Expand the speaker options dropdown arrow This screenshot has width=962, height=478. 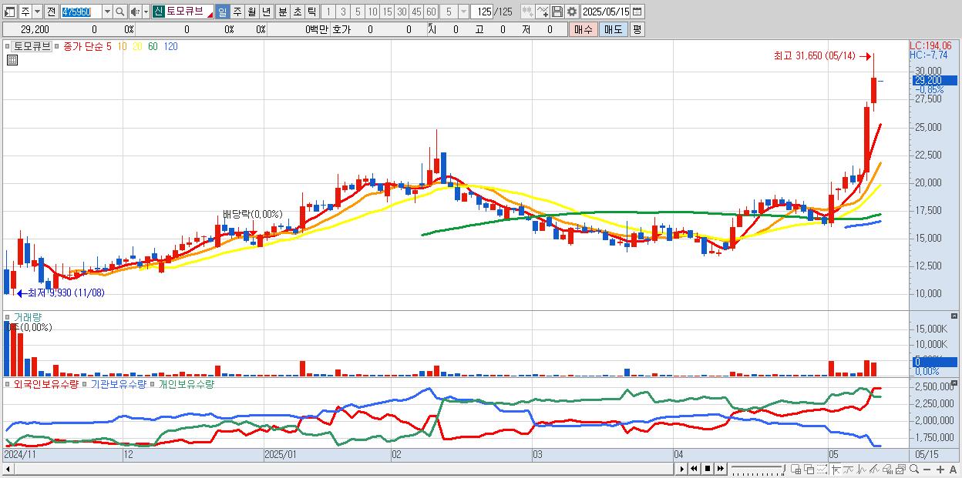(146, 12)
